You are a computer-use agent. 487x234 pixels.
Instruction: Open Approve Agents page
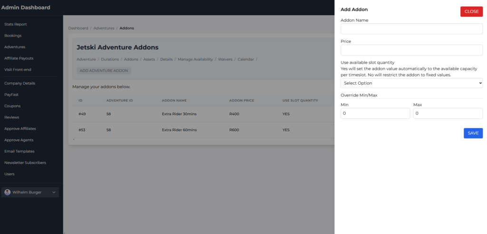pyautogui.click(x=19, y=140)
